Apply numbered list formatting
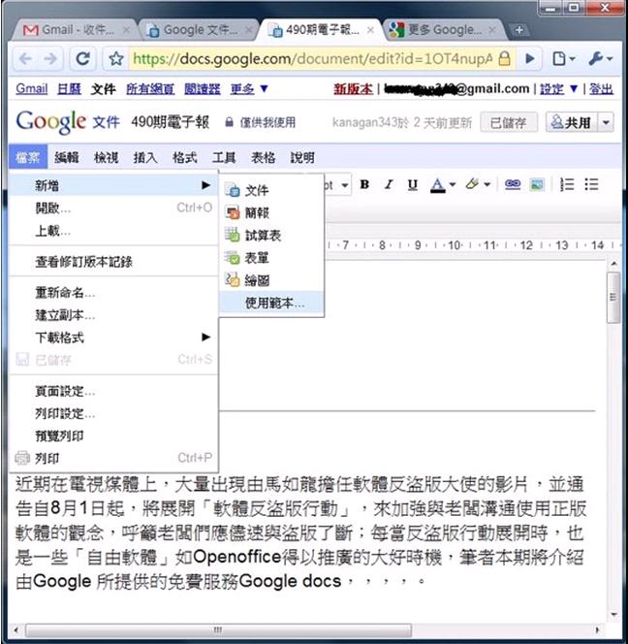 tap(567, 184)
